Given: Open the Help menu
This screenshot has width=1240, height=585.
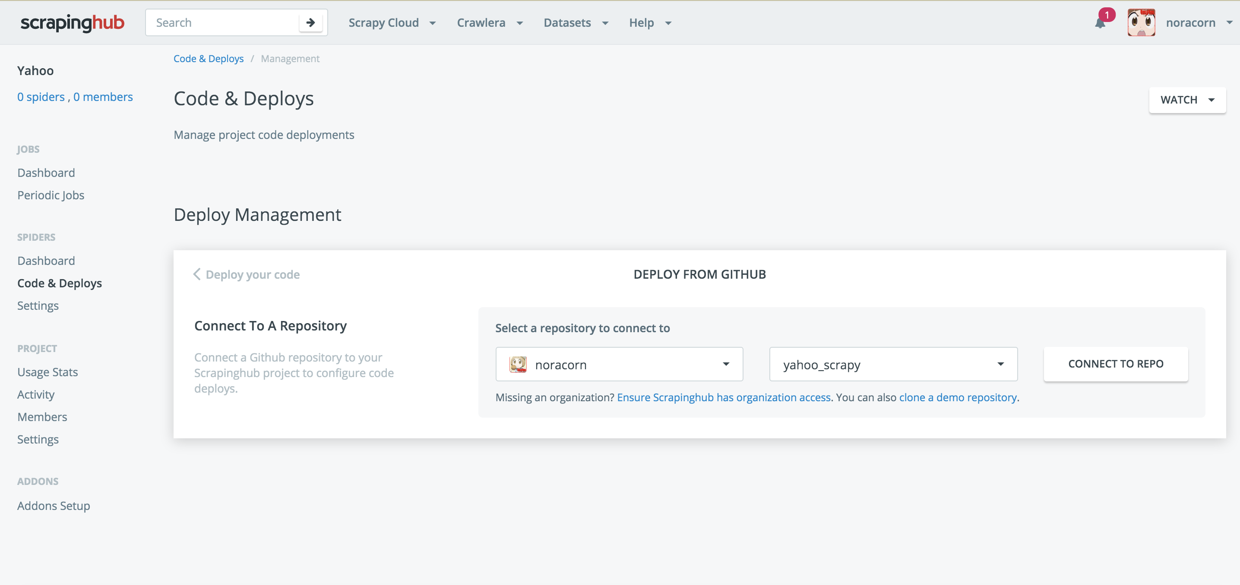Looking at the screenshot, I should coord(650,22).
